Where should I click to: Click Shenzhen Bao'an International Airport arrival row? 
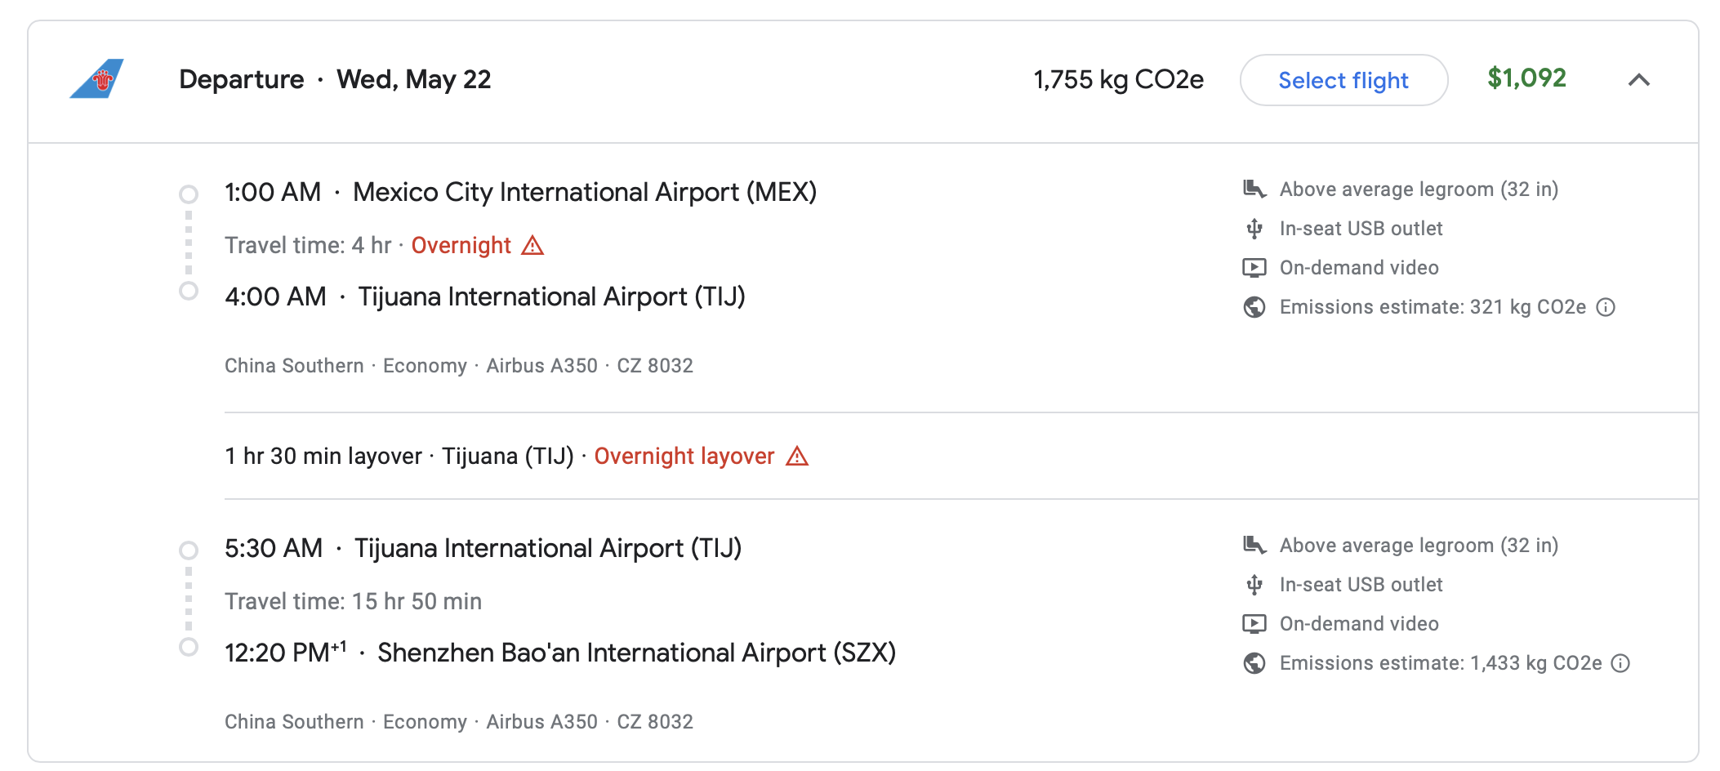tap(560, 653)
